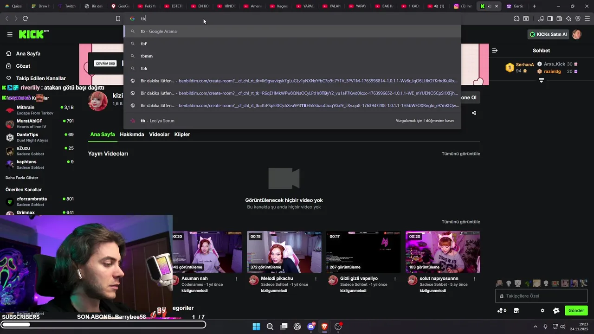Select 'tb - Leo'ya Sorun' suggestion
Screen dimensions: 594x334
pyautogui.click(x=292, y=121)
